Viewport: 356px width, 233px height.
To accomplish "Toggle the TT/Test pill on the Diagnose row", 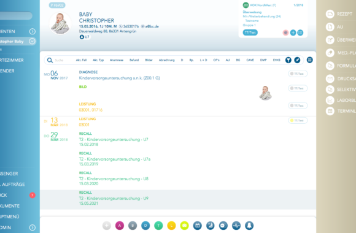I will (x=298, y=74).
